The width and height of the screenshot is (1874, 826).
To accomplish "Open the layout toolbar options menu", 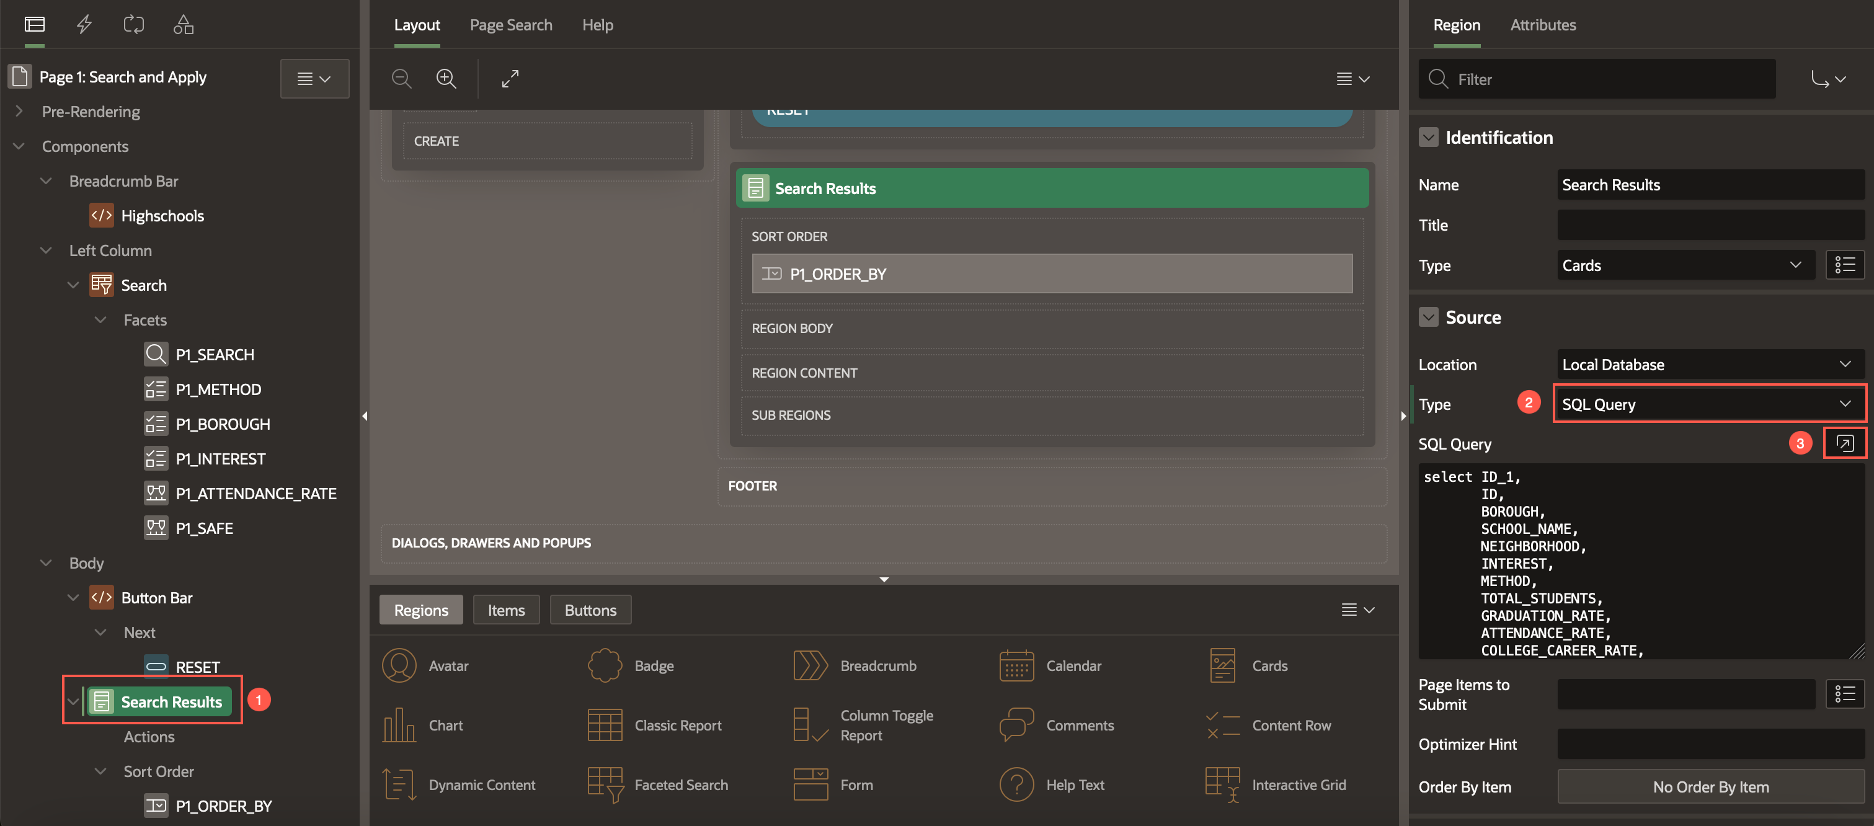I will click(x=1352, y=79).
